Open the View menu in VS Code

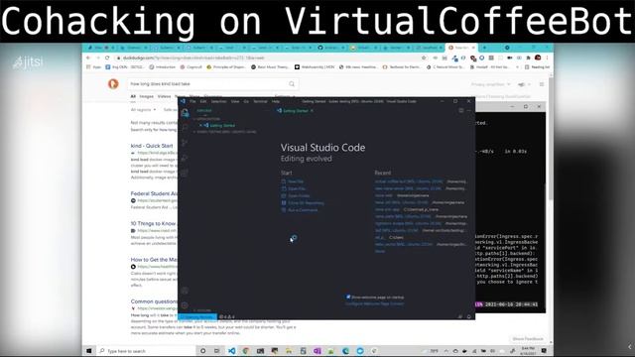(x=235, y=101)
